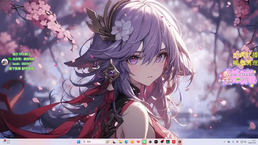Switch to the League of Legends client
The width and height of the screenshot is (258, 145).
click(x=180, y=142)
